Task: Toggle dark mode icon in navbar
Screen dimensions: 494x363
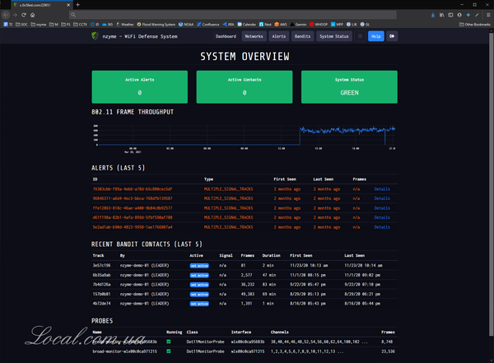Action: pos(360,36)
